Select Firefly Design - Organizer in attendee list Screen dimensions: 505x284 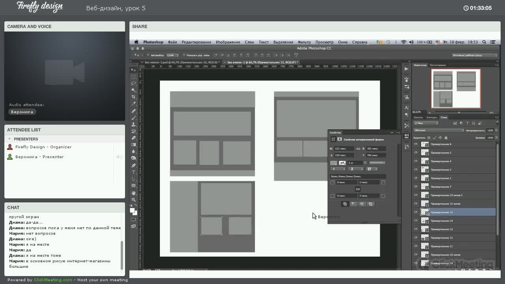(x=43, y=147)
